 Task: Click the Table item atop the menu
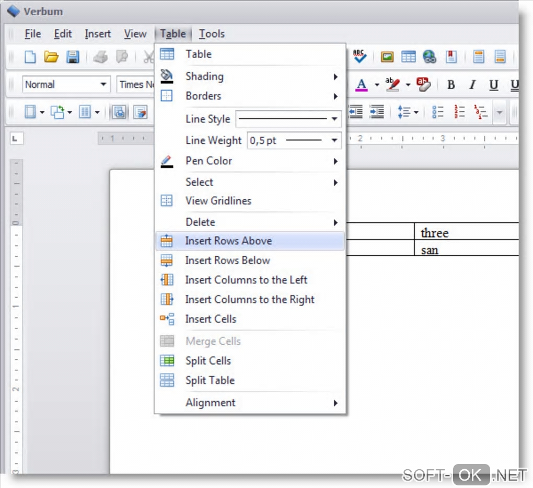pyautogui.click(x=250, y=54)
